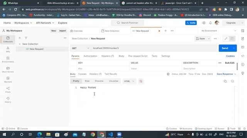
Task: Search within the response body
Action: [232, 81]
